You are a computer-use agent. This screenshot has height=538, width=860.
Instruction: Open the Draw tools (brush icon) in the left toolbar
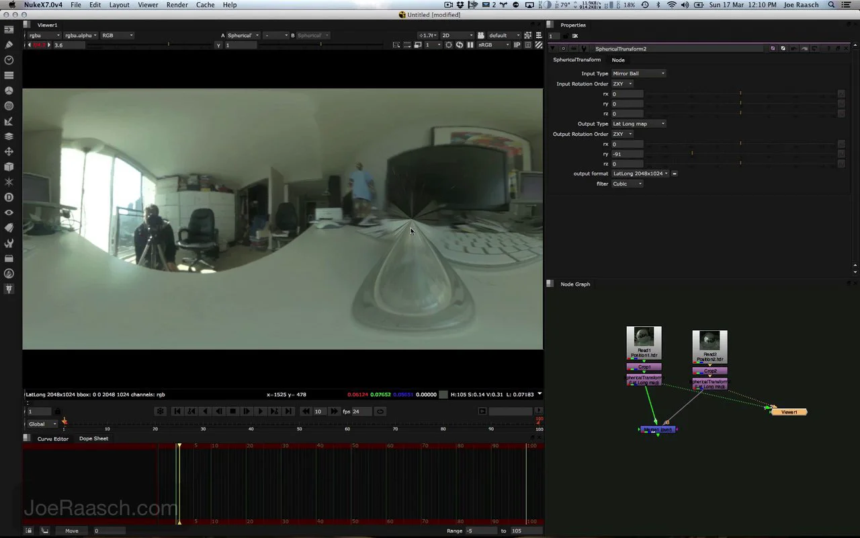[9, 45]
